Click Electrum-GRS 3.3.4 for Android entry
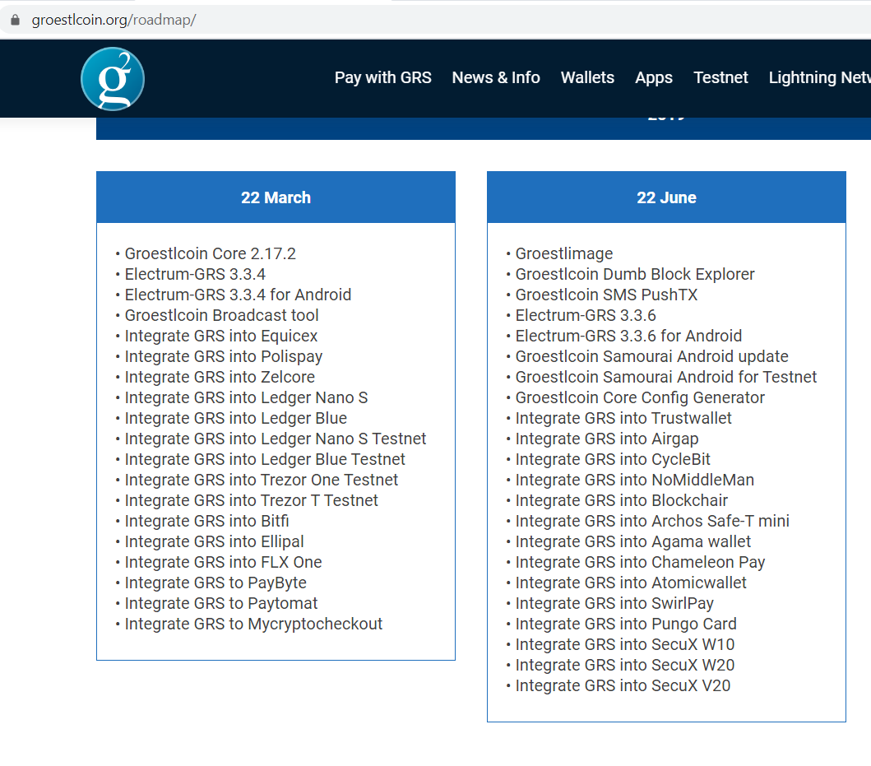This screenshot has width=871, height=766. tap(238, 295)
